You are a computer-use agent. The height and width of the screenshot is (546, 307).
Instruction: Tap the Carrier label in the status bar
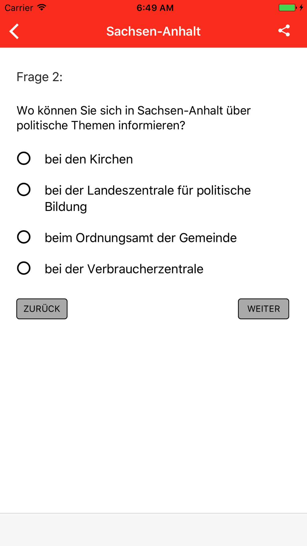click(19, 8)
